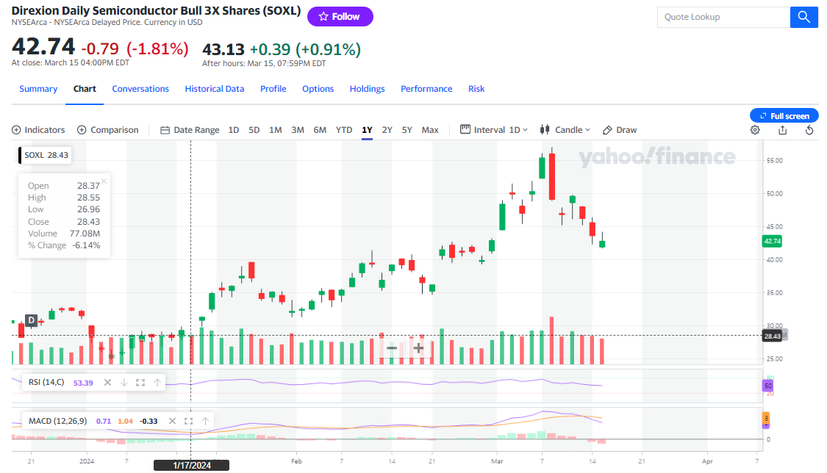Open the Holdings tab
The width and height of the screenshot is (827, 473).
click(367, 89)
